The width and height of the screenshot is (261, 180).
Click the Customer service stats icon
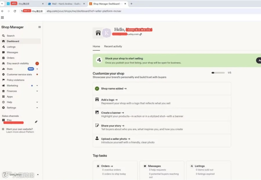(x=3, y=74)
